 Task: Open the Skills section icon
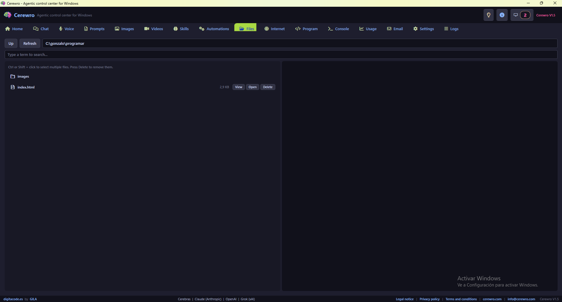coord(175,28)
